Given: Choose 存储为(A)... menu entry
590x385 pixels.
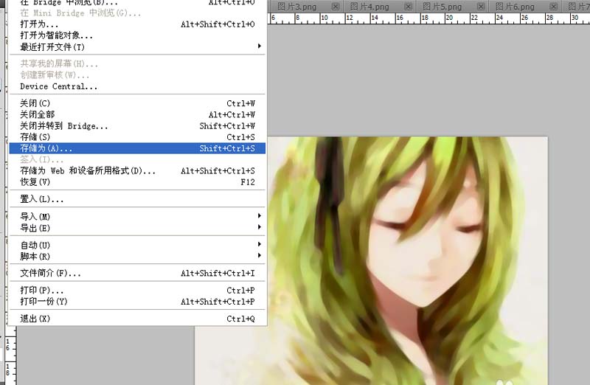Looking at the screenshot, I should pos(137,148).
